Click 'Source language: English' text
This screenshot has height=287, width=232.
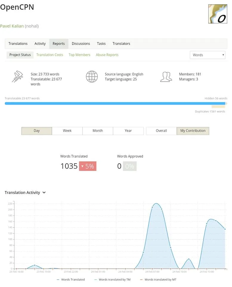pos(124,74)
